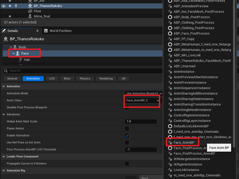
Task: Select ABP_MetaHuman_f_med_nrw_Retarget entry
Action: tap(202, 44)
